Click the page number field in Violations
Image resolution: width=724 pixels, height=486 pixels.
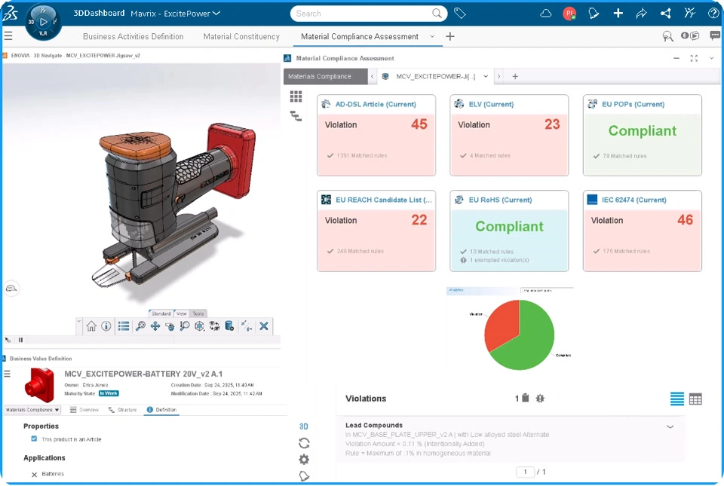[x=525, y=472]
